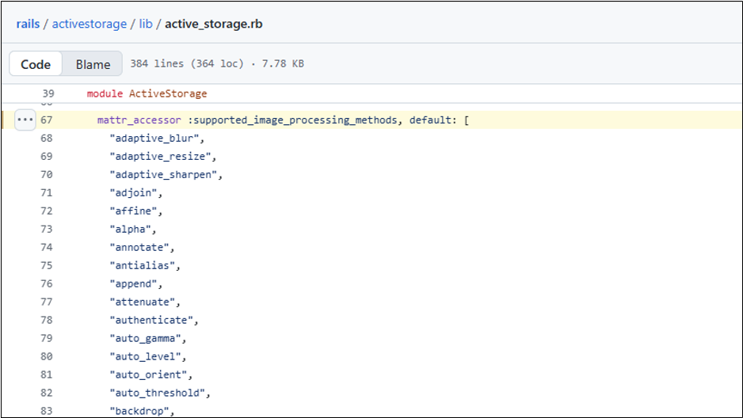Screen dimensions: 743x418
Task: Select line number 75
Action: pos(47,265)
